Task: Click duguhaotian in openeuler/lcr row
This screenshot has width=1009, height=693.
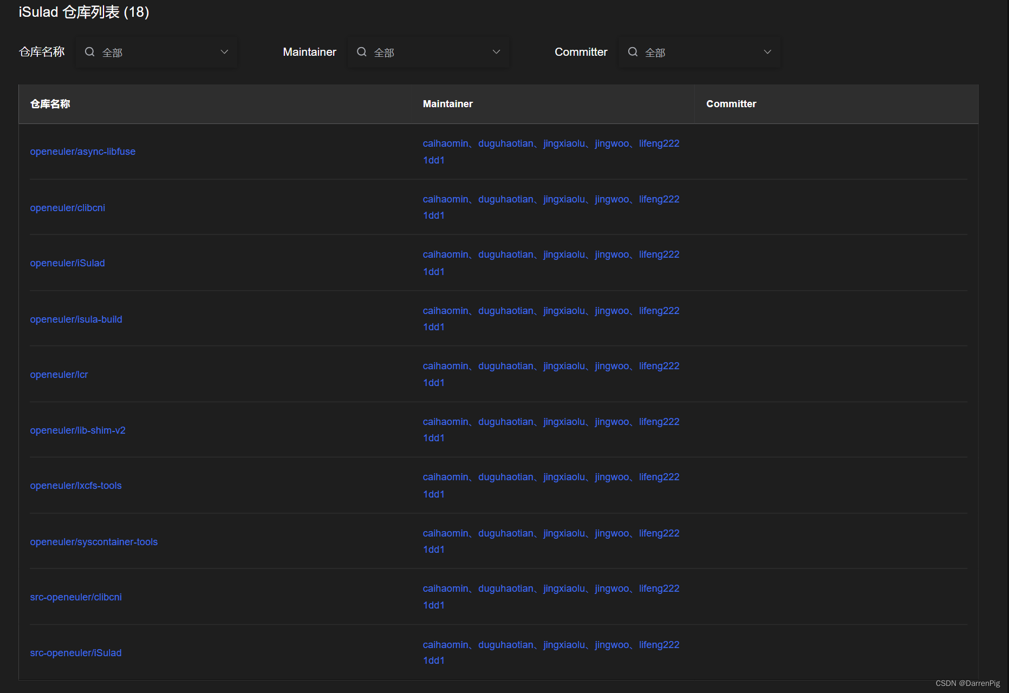Action: [506, 366]
